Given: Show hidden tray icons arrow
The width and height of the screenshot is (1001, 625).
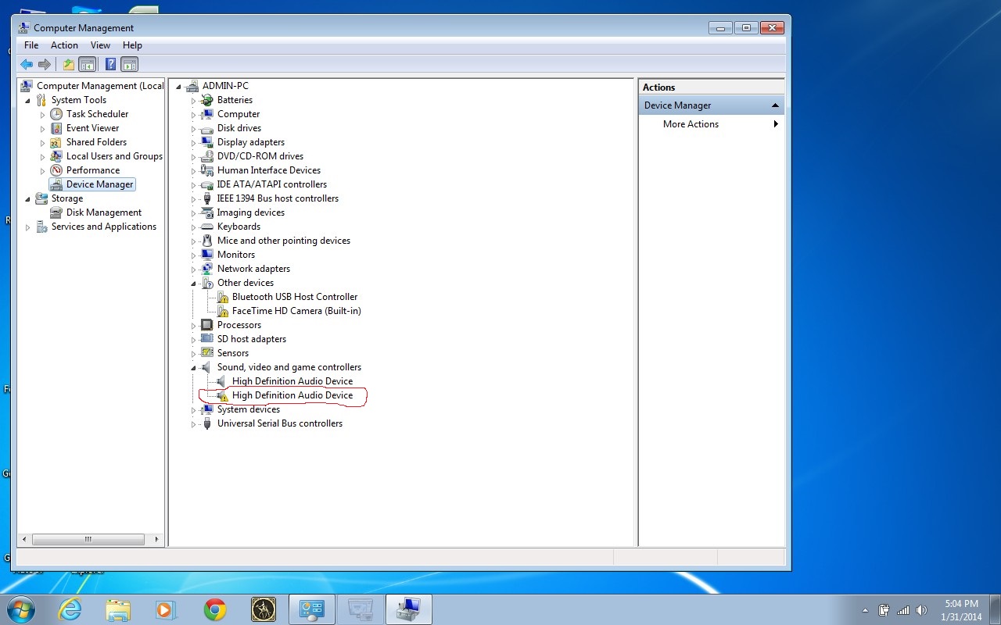Looking at the screenshot, I should 865,610.
